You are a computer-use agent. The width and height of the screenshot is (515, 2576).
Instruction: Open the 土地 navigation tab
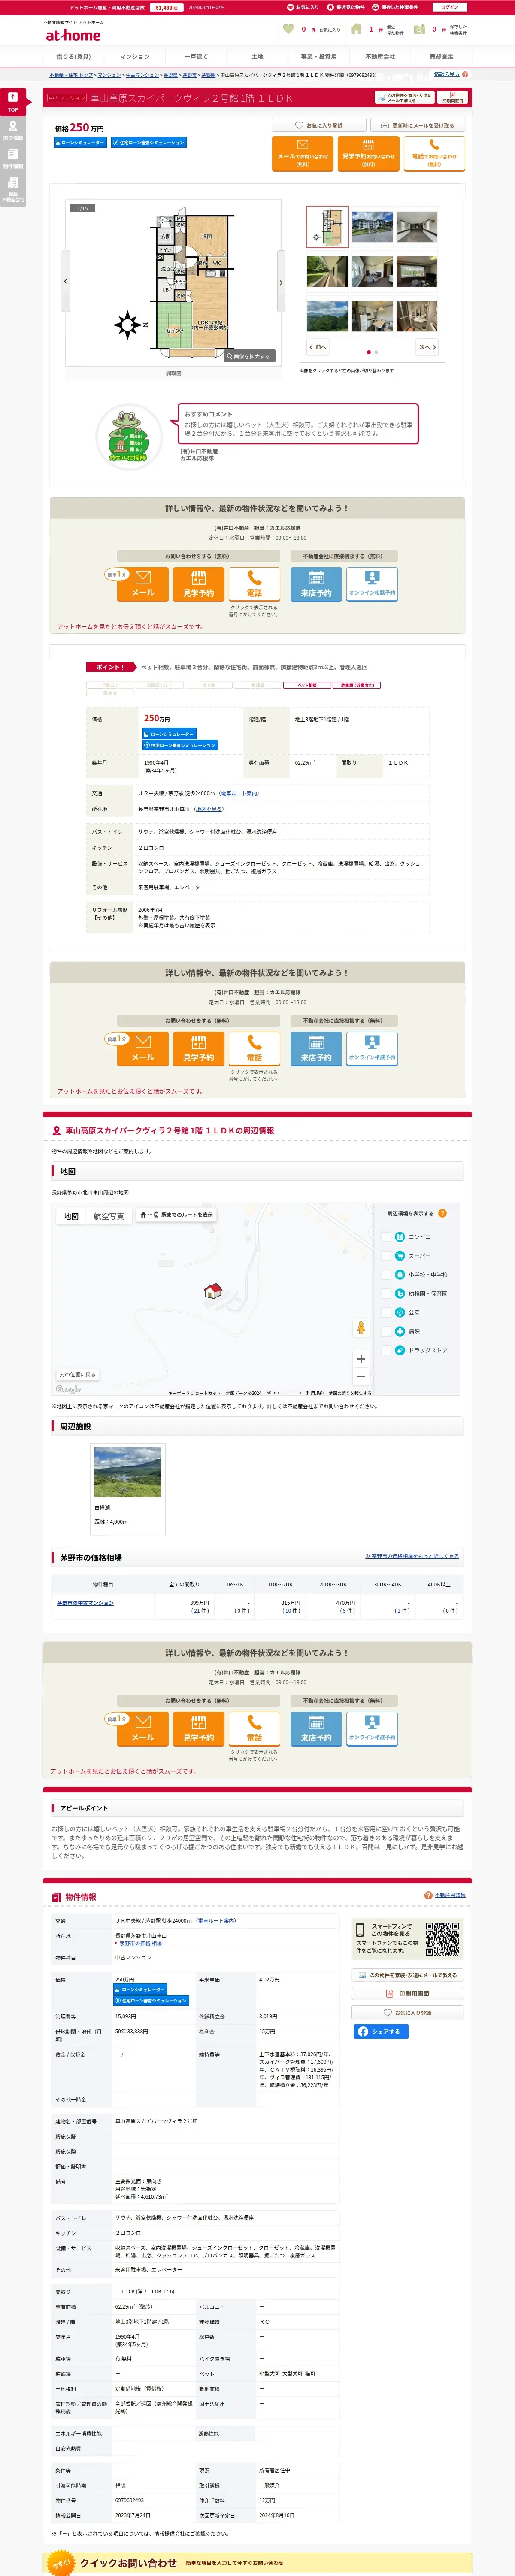257,57
